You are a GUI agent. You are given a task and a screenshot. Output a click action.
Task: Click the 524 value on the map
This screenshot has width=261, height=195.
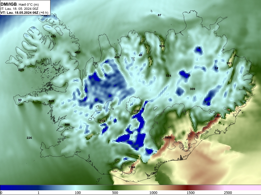168,76
